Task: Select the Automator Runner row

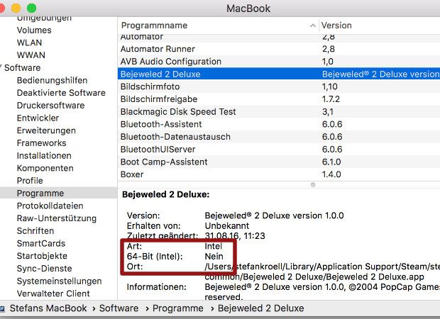Action: (x=279, y=49)
